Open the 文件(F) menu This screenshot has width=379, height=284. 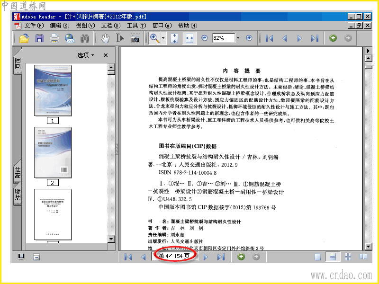34,26
